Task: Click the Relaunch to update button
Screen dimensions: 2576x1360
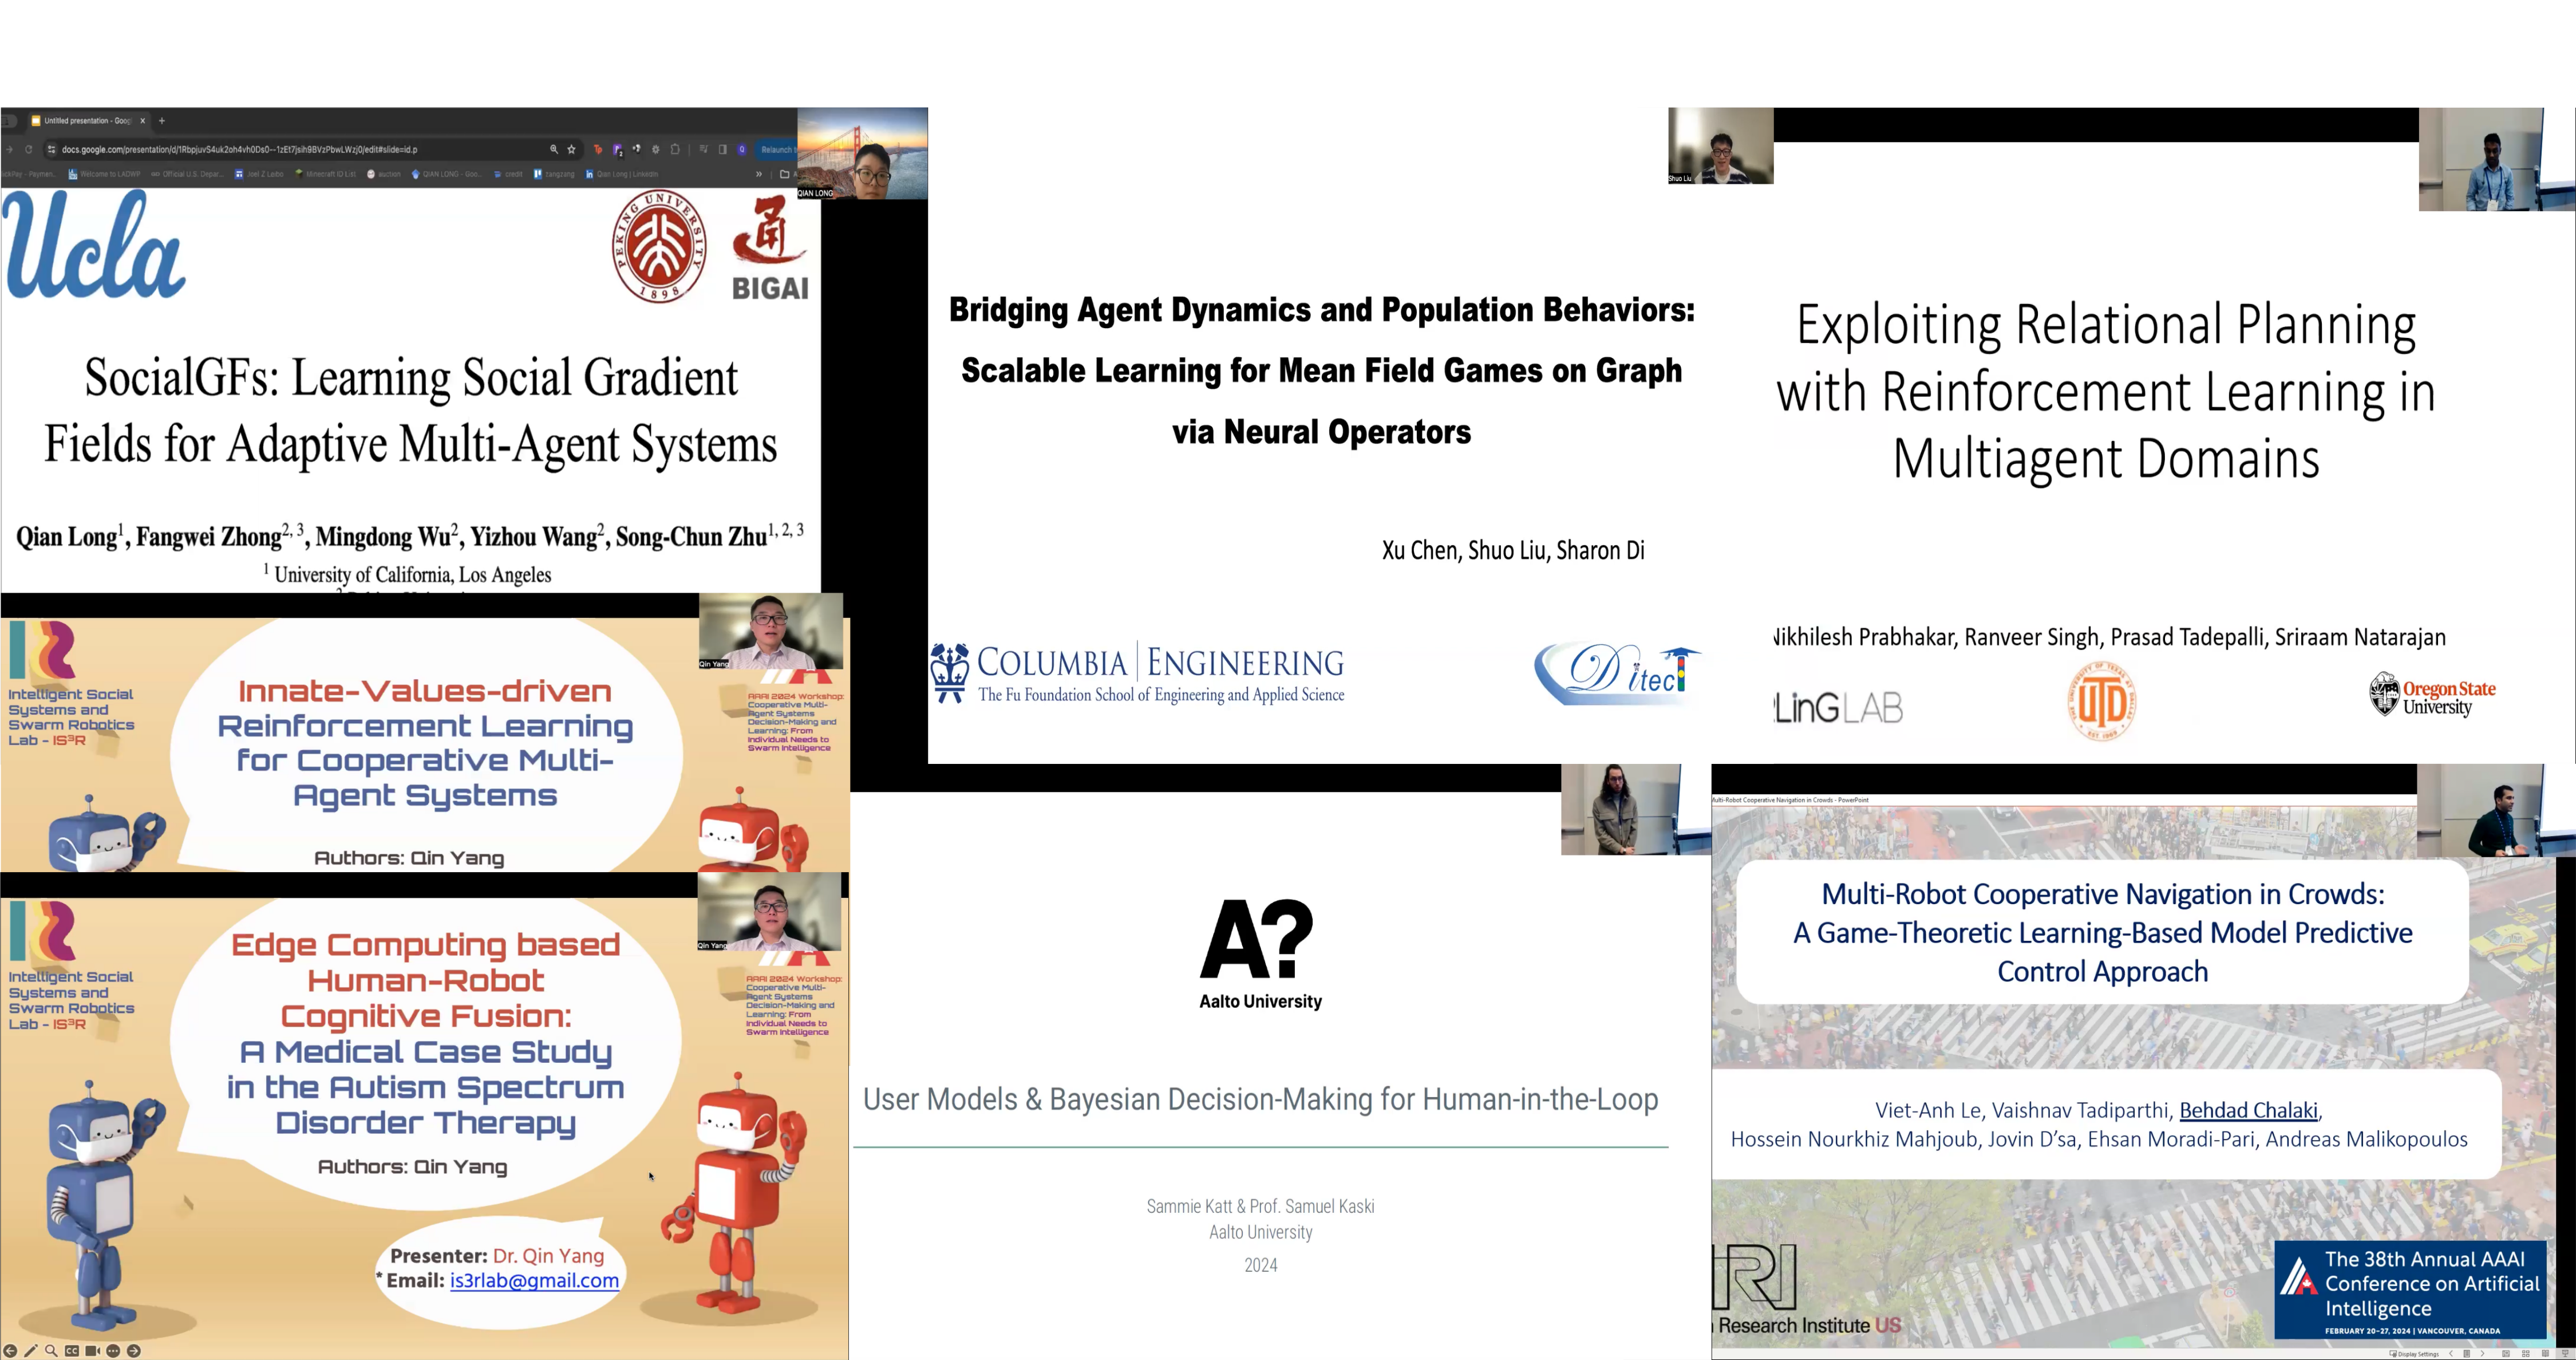Action: point(777,150)
